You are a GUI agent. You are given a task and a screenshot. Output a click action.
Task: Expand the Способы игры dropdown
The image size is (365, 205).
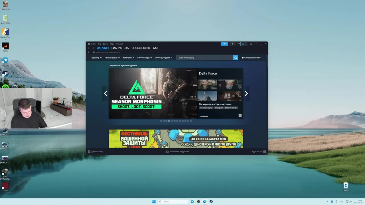(x=144, y=58)
